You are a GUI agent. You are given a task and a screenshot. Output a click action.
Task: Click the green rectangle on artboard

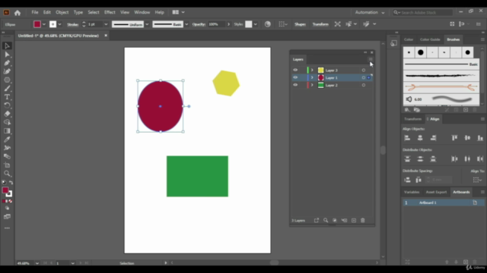click(197, 176)
